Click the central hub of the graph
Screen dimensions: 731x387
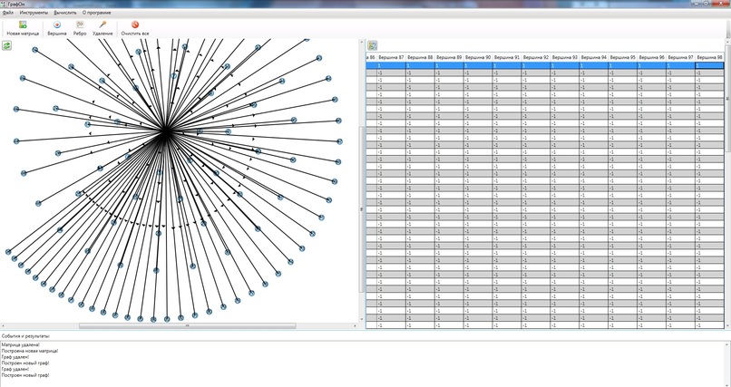click(165, 132)
